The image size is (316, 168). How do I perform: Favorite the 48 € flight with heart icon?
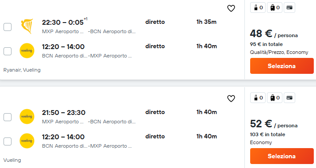[x=231, y=8]
